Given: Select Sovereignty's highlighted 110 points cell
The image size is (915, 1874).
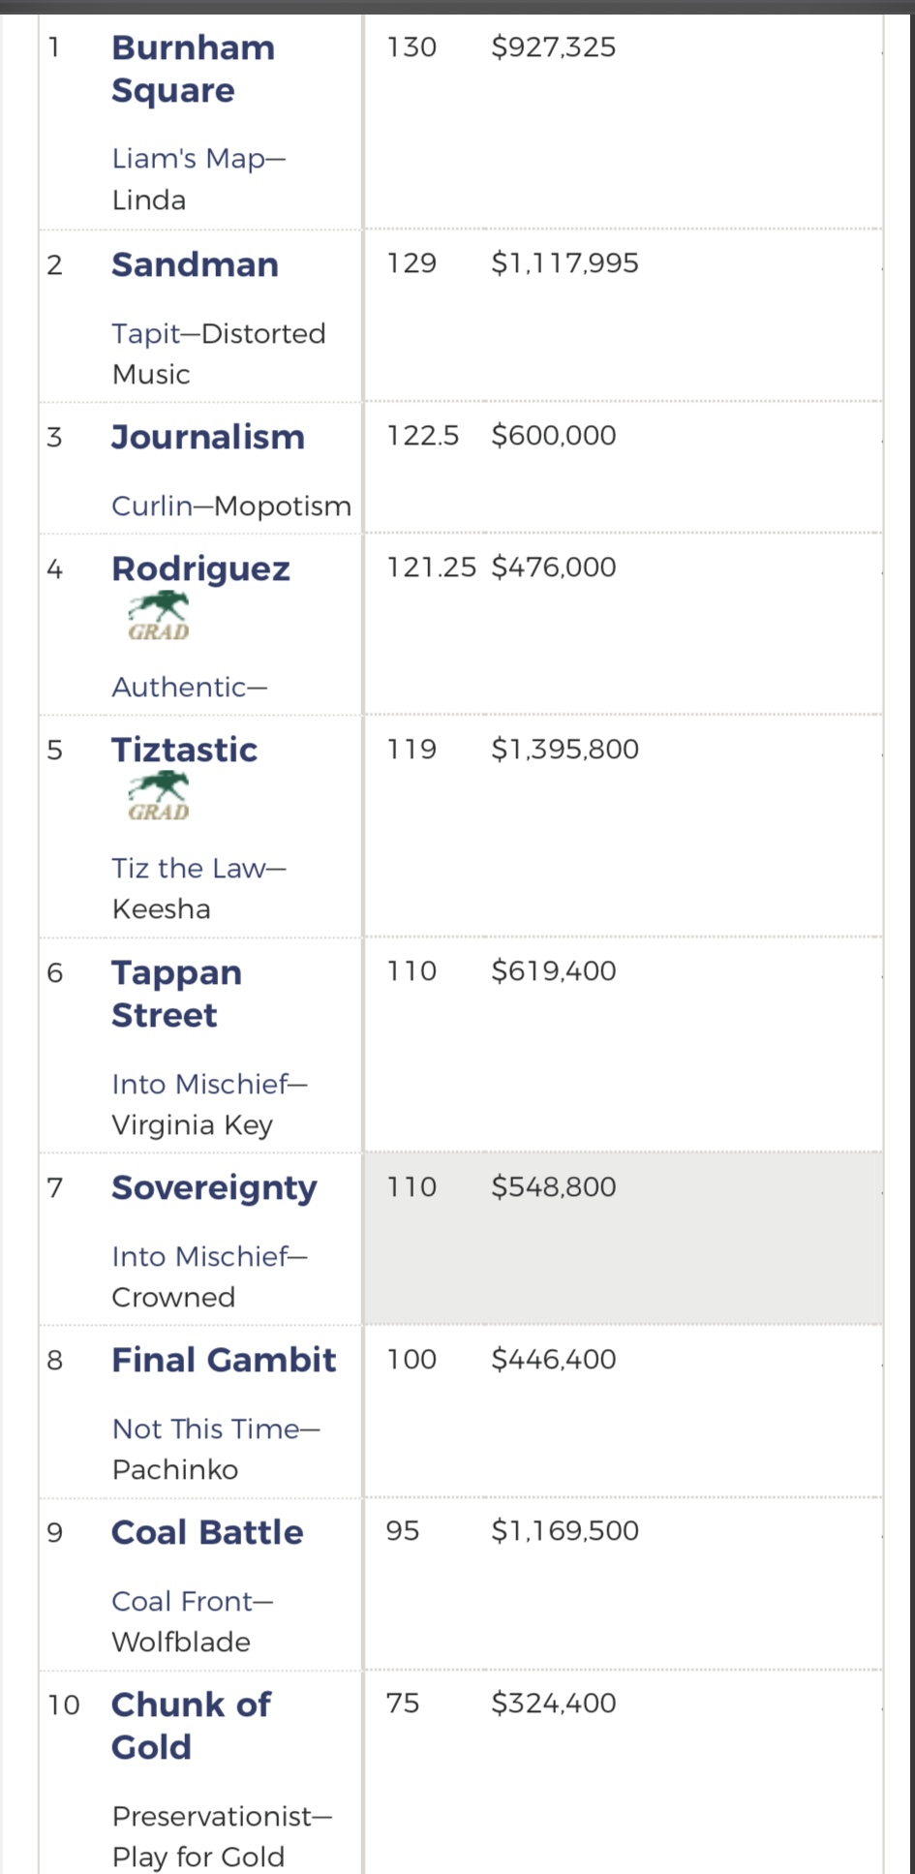Looking at the screenshot, I should click(x=412, y=1186).
